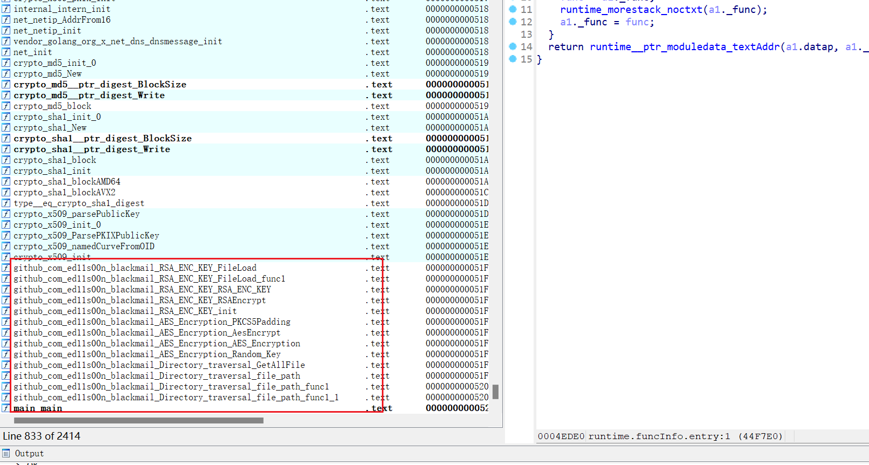This screenshot has width=869, height=465.
Task: Select the main_main function row
Action: point(38,408)
